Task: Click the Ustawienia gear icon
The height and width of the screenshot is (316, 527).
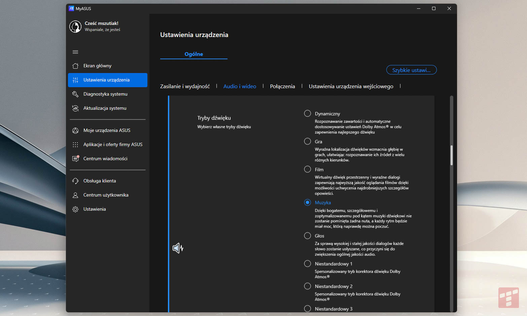Action: 75,209
